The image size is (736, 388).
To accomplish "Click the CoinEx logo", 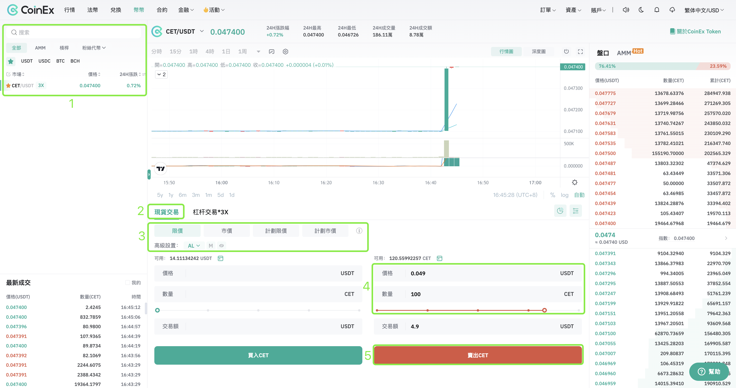I will [31, 10].
